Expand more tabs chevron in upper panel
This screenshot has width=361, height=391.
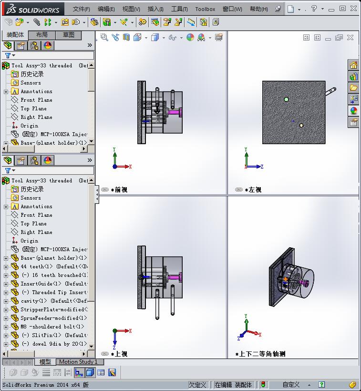coord(90,45)
